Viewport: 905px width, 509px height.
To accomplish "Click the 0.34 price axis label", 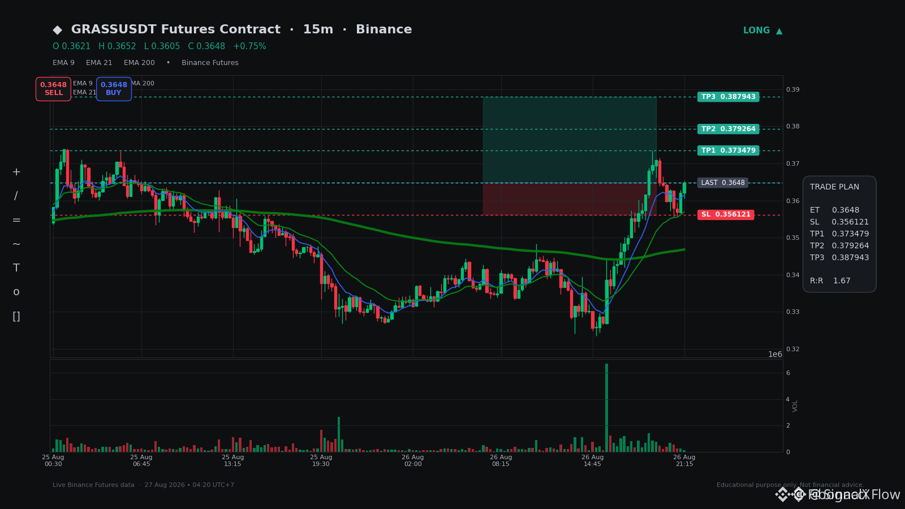I will (792, 275).
